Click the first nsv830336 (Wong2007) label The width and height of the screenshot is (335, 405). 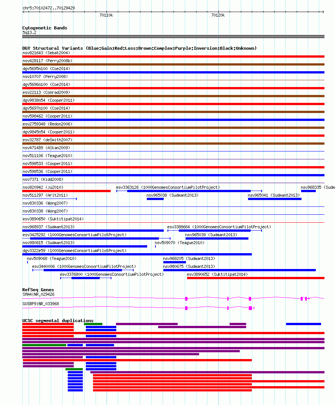point(45,203)
